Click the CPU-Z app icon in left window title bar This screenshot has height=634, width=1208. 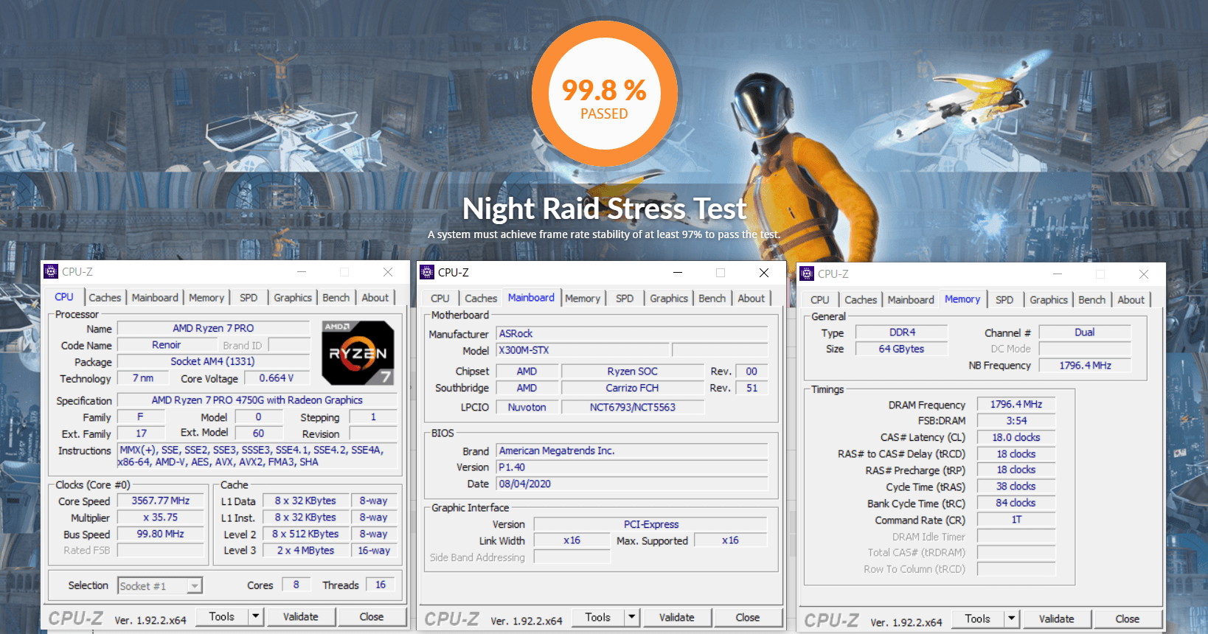(x=51, y=271)
